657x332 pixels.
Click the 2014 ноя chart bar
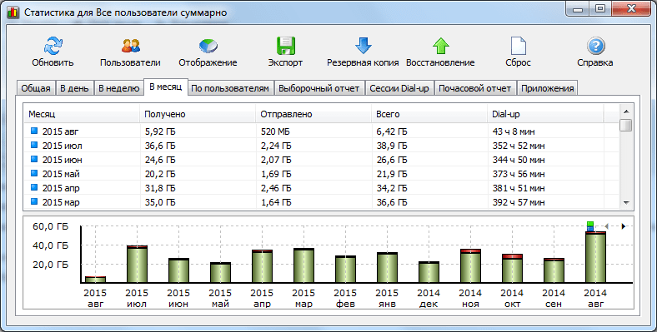pyautogui.click(x=470, y=266)
